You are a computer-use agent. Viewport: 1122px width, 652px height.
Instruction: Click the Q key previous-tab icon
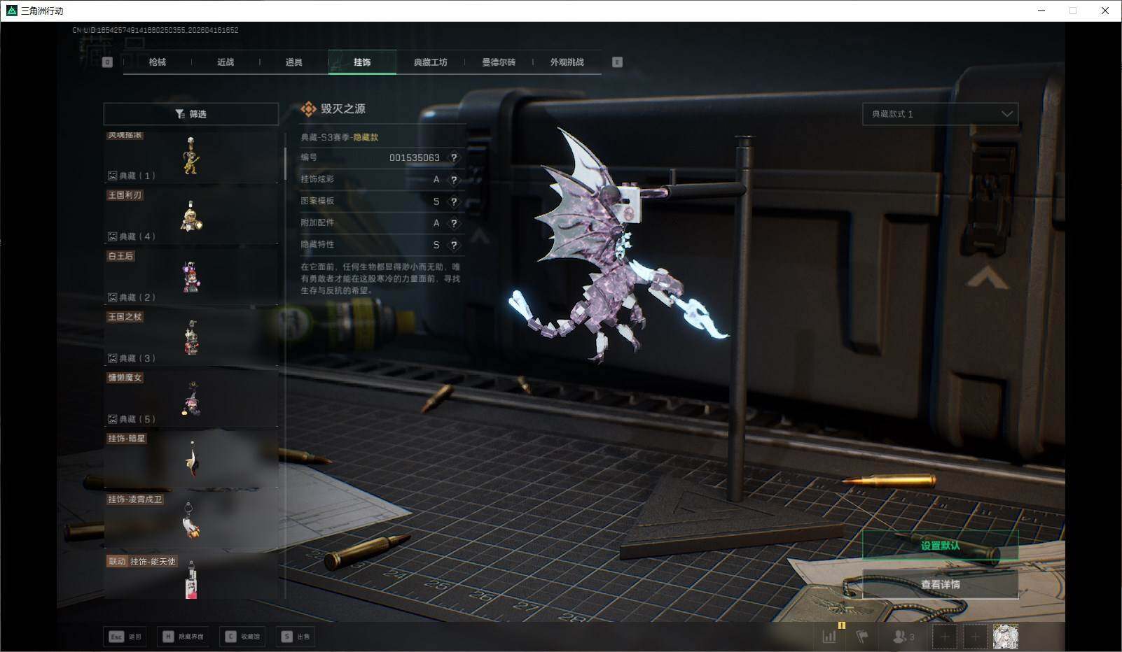click(107, 62)
